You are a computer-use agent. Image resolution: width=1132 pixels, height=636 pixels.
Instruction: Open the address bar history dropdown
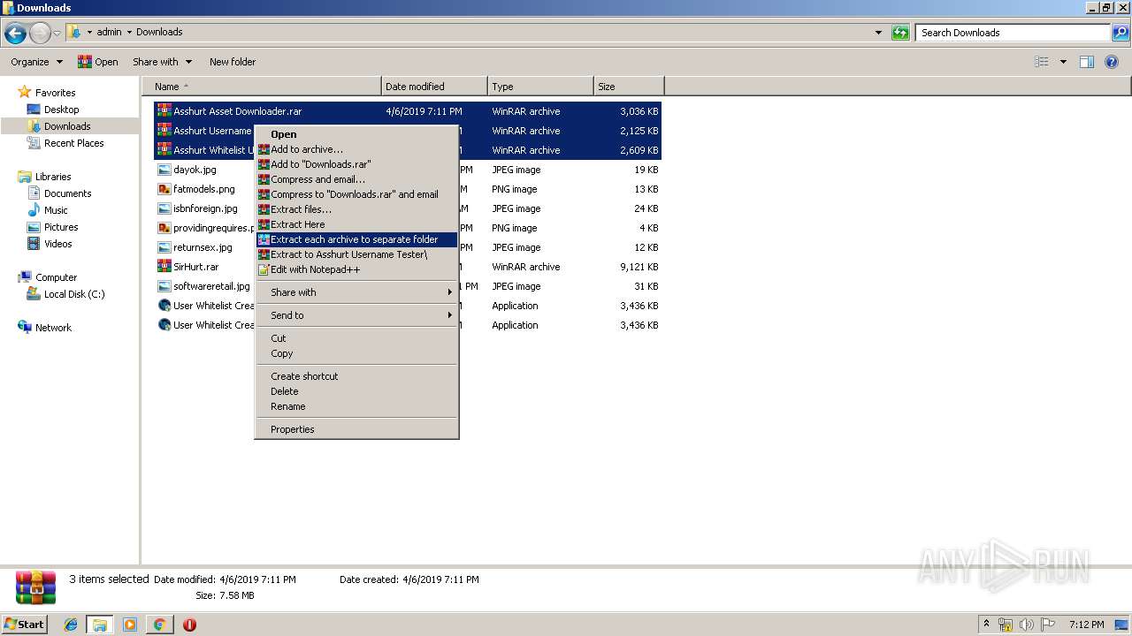(878, 33)
